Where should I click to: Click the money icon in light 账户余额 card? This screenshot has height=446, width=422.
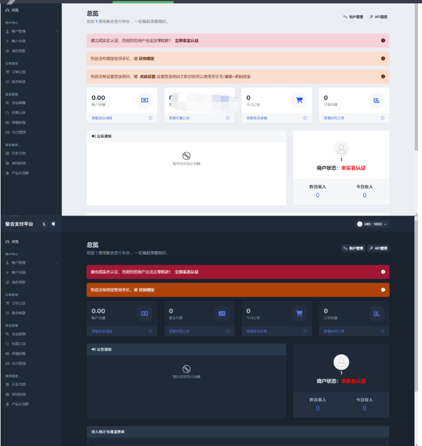coord(144,100)
